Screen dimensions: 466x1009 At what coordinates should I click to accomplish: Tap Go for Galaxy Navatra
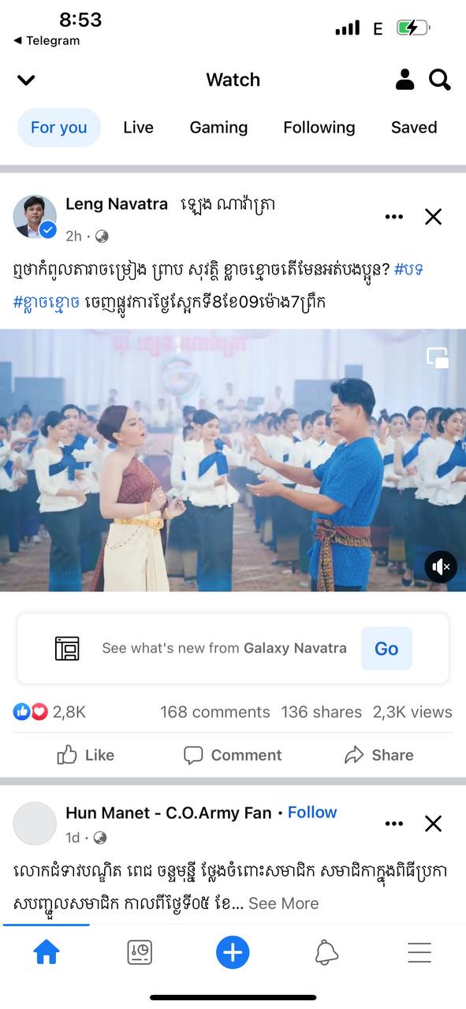[x=386, y=649]
